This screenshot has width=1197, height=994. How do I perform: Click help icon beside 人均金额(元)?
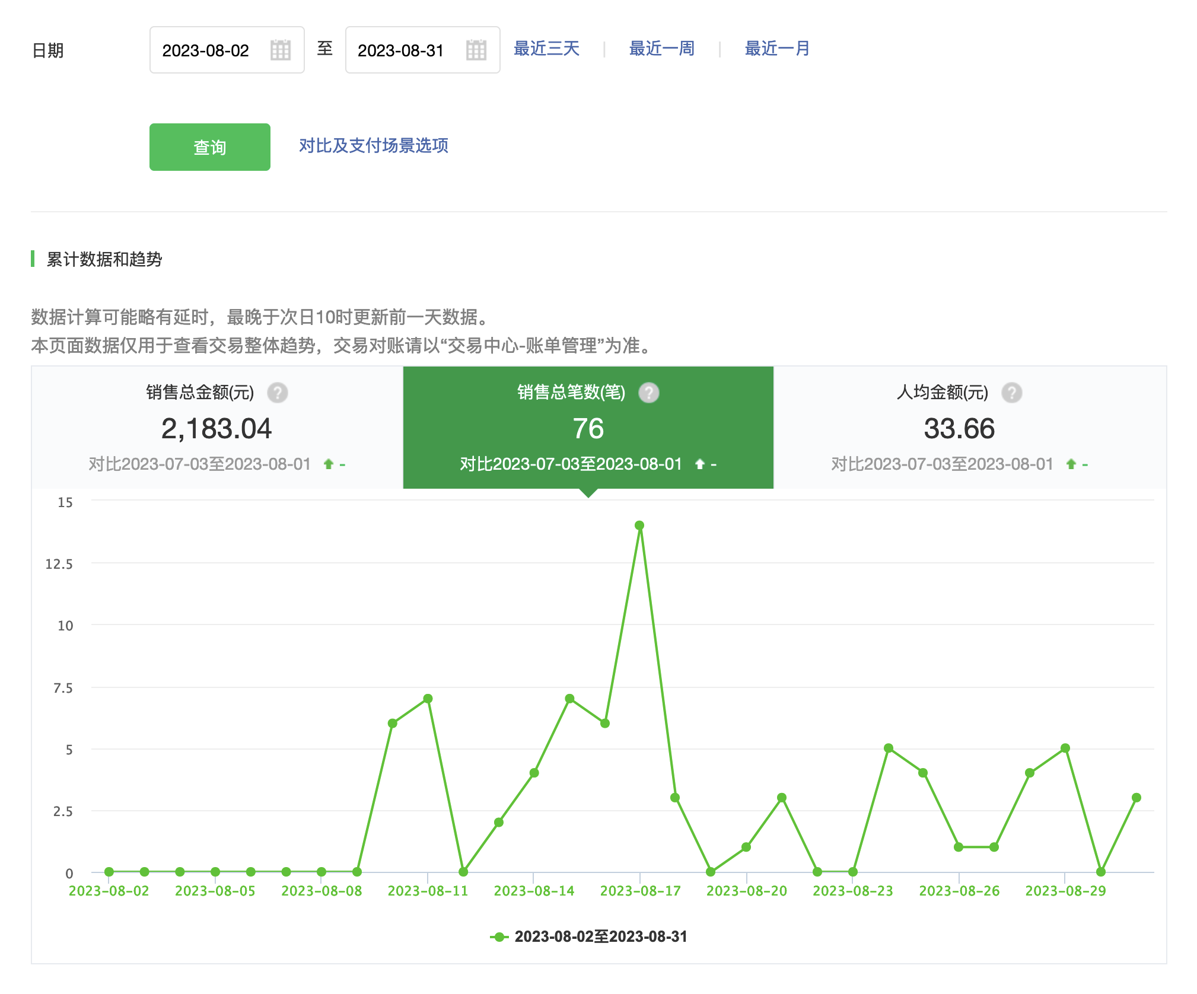1011,393
